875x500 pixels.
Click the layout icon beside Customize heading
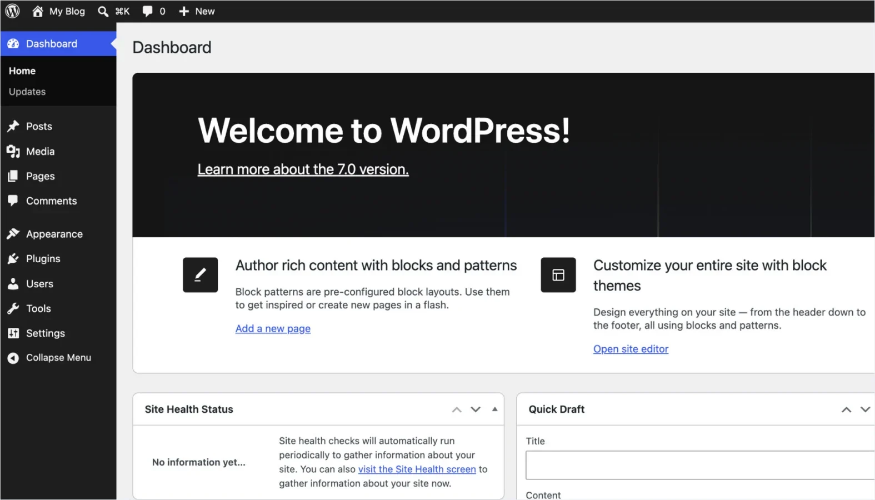[x=558, y=274]
